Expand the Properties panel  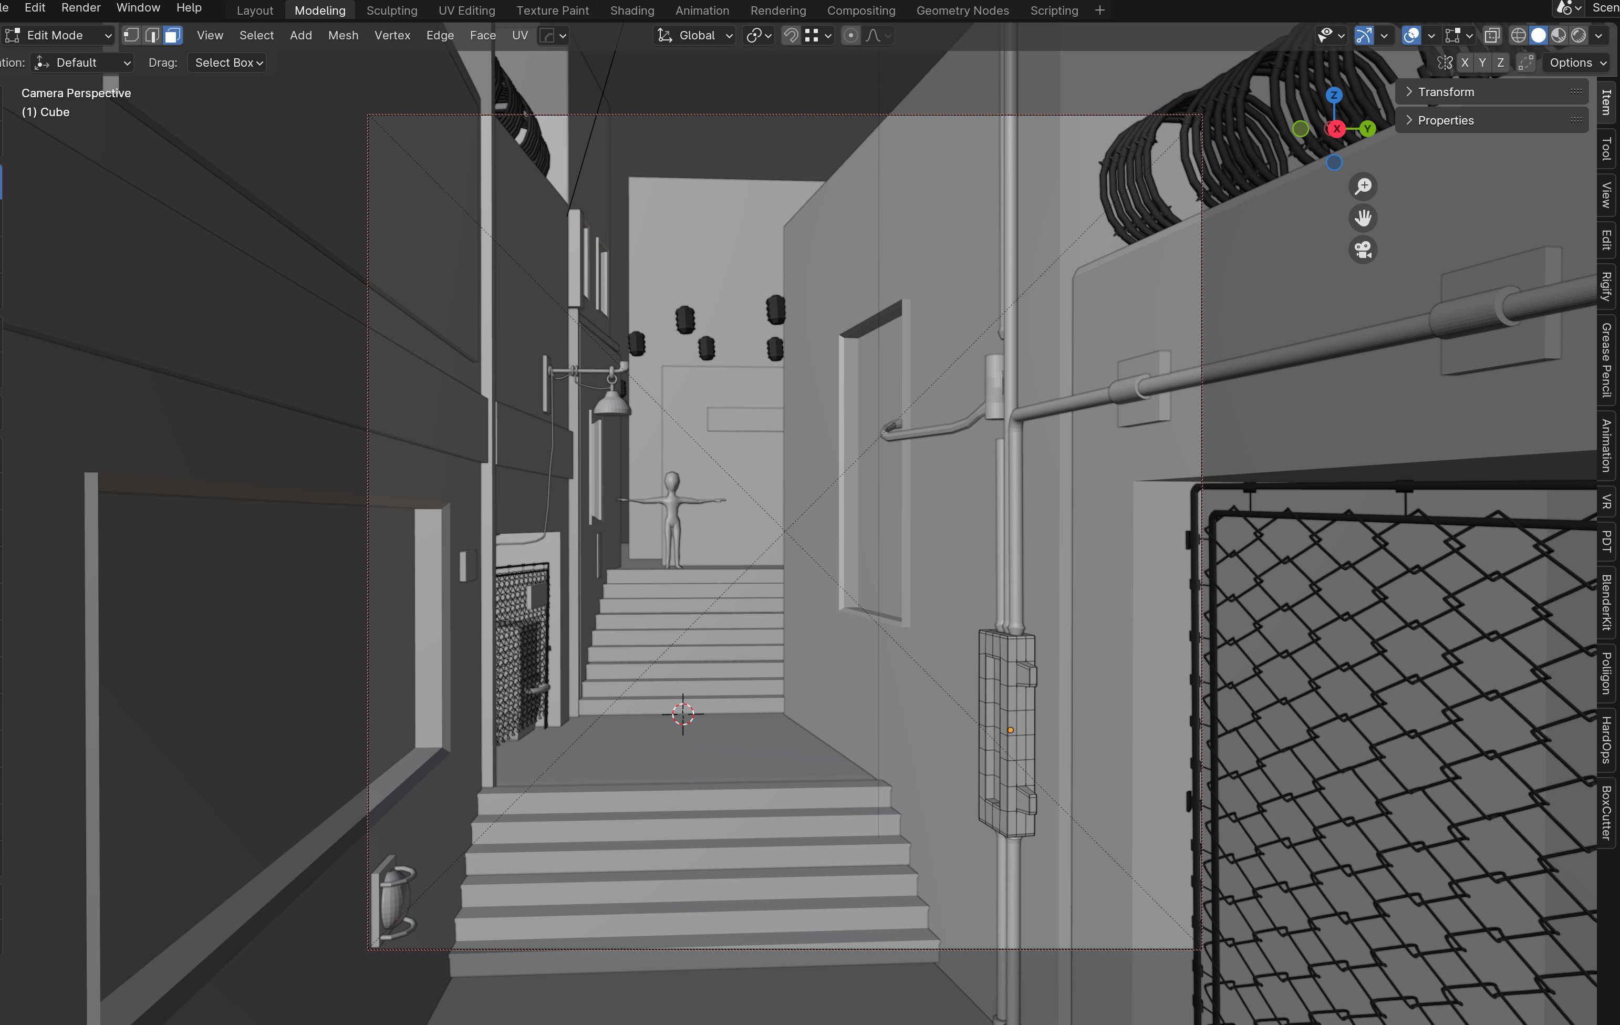pyautogui.click(x=1492, y=120)
